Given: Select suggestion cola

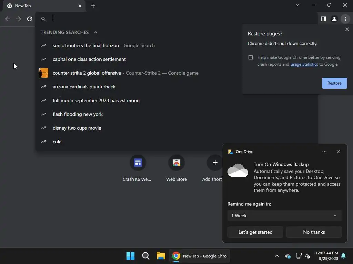Looking at the screenshot, I should pyautogui.click(x=177, y=142).
